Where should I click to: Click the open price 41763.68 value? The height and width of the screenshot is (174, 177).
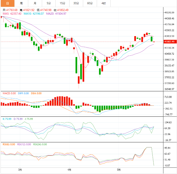pos(12,10)
